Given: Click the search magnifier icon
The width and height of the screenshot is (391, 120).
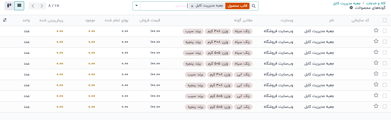Looking at the screenshot, I should (x=254, y=6).
